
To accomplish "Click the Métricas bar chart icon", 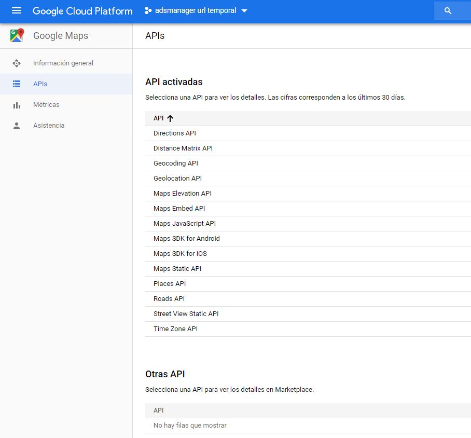I will (17, 105).
